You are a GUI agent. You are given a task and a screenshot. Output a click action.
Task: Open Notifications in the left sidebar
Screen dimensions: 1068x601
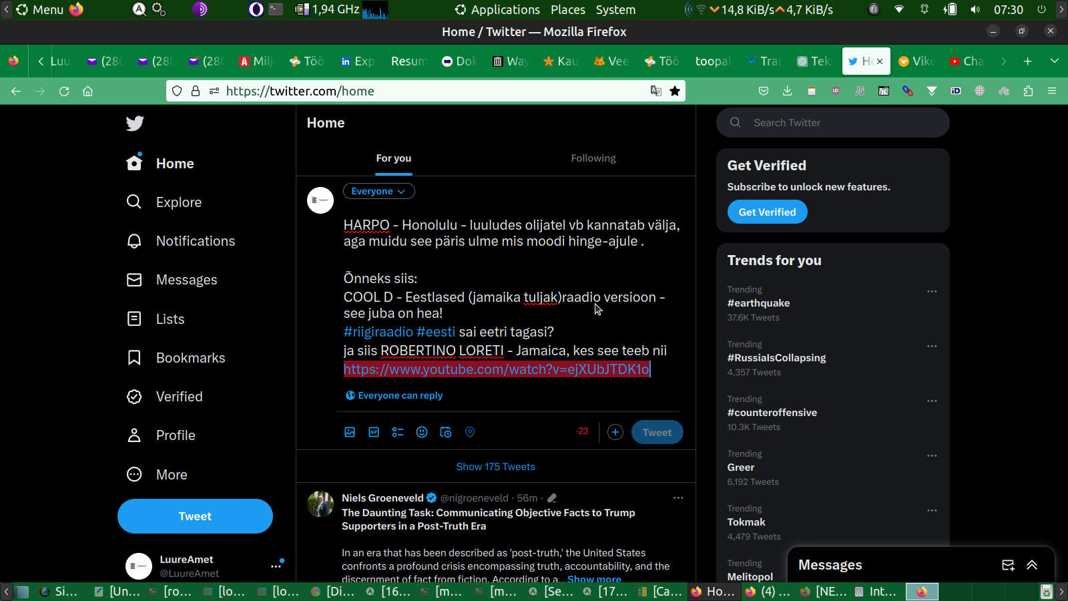pyautogui.click(x=181, y=241)
